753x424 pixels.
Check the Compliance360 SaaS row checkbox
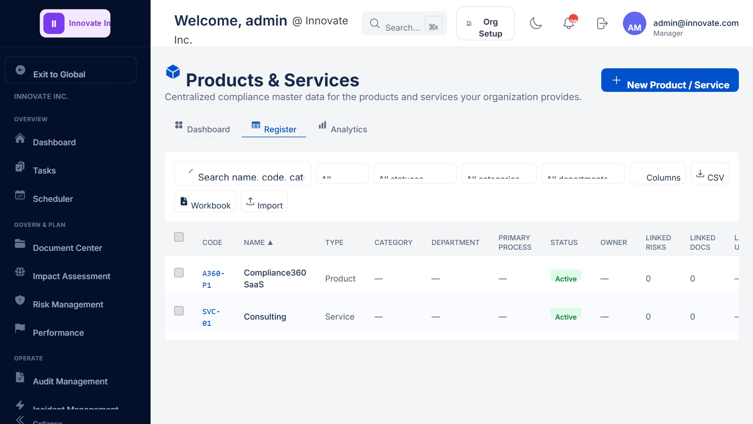click(x=179, y=272)
